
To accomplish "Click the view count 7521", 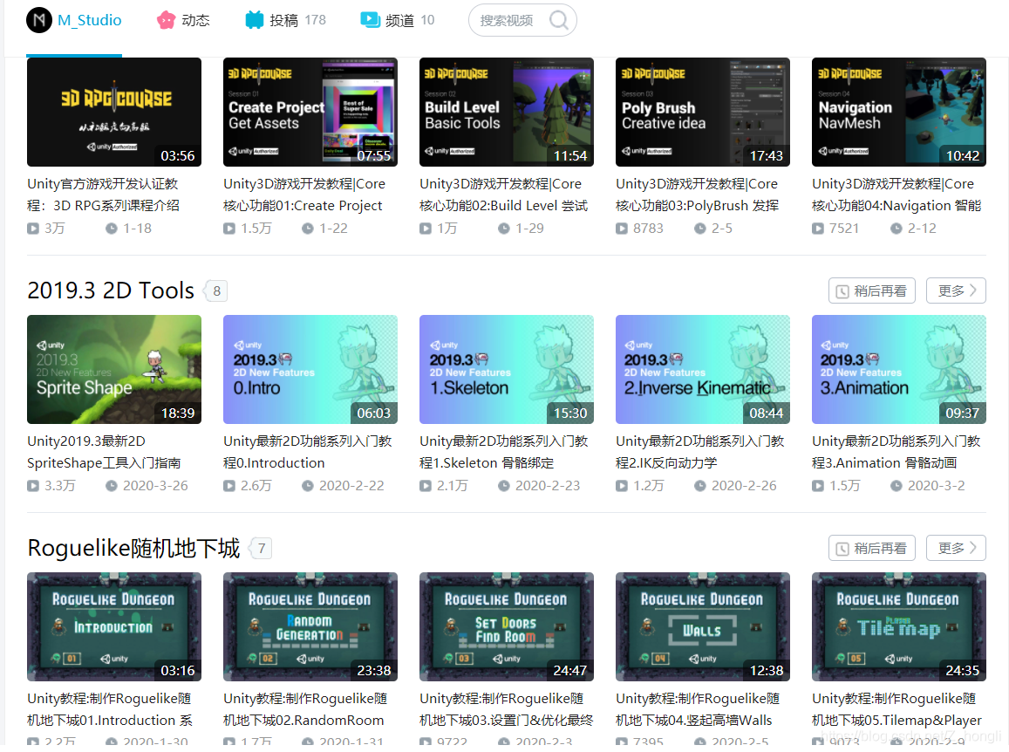I will point(844,229).
